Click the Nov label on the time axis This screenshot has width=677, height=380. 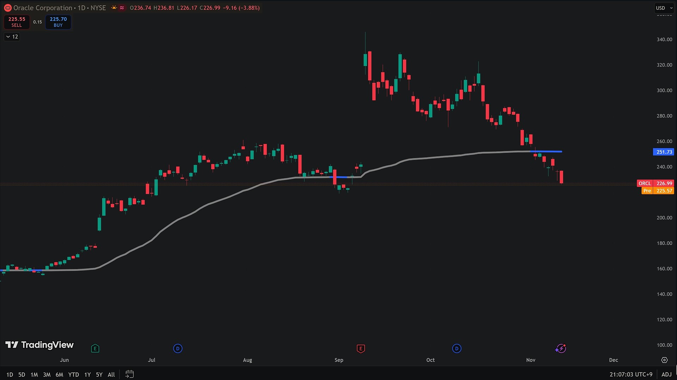tap(531, 360)
